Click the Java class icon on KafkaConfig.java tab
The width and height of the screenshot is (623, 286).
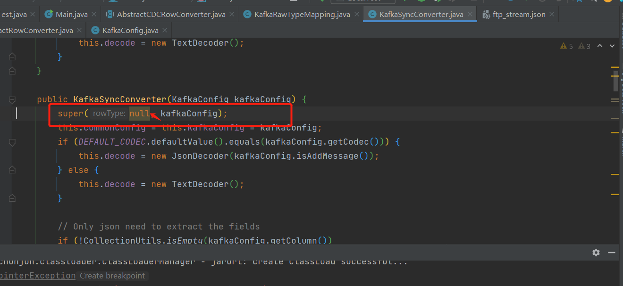[x=96, y=30]
